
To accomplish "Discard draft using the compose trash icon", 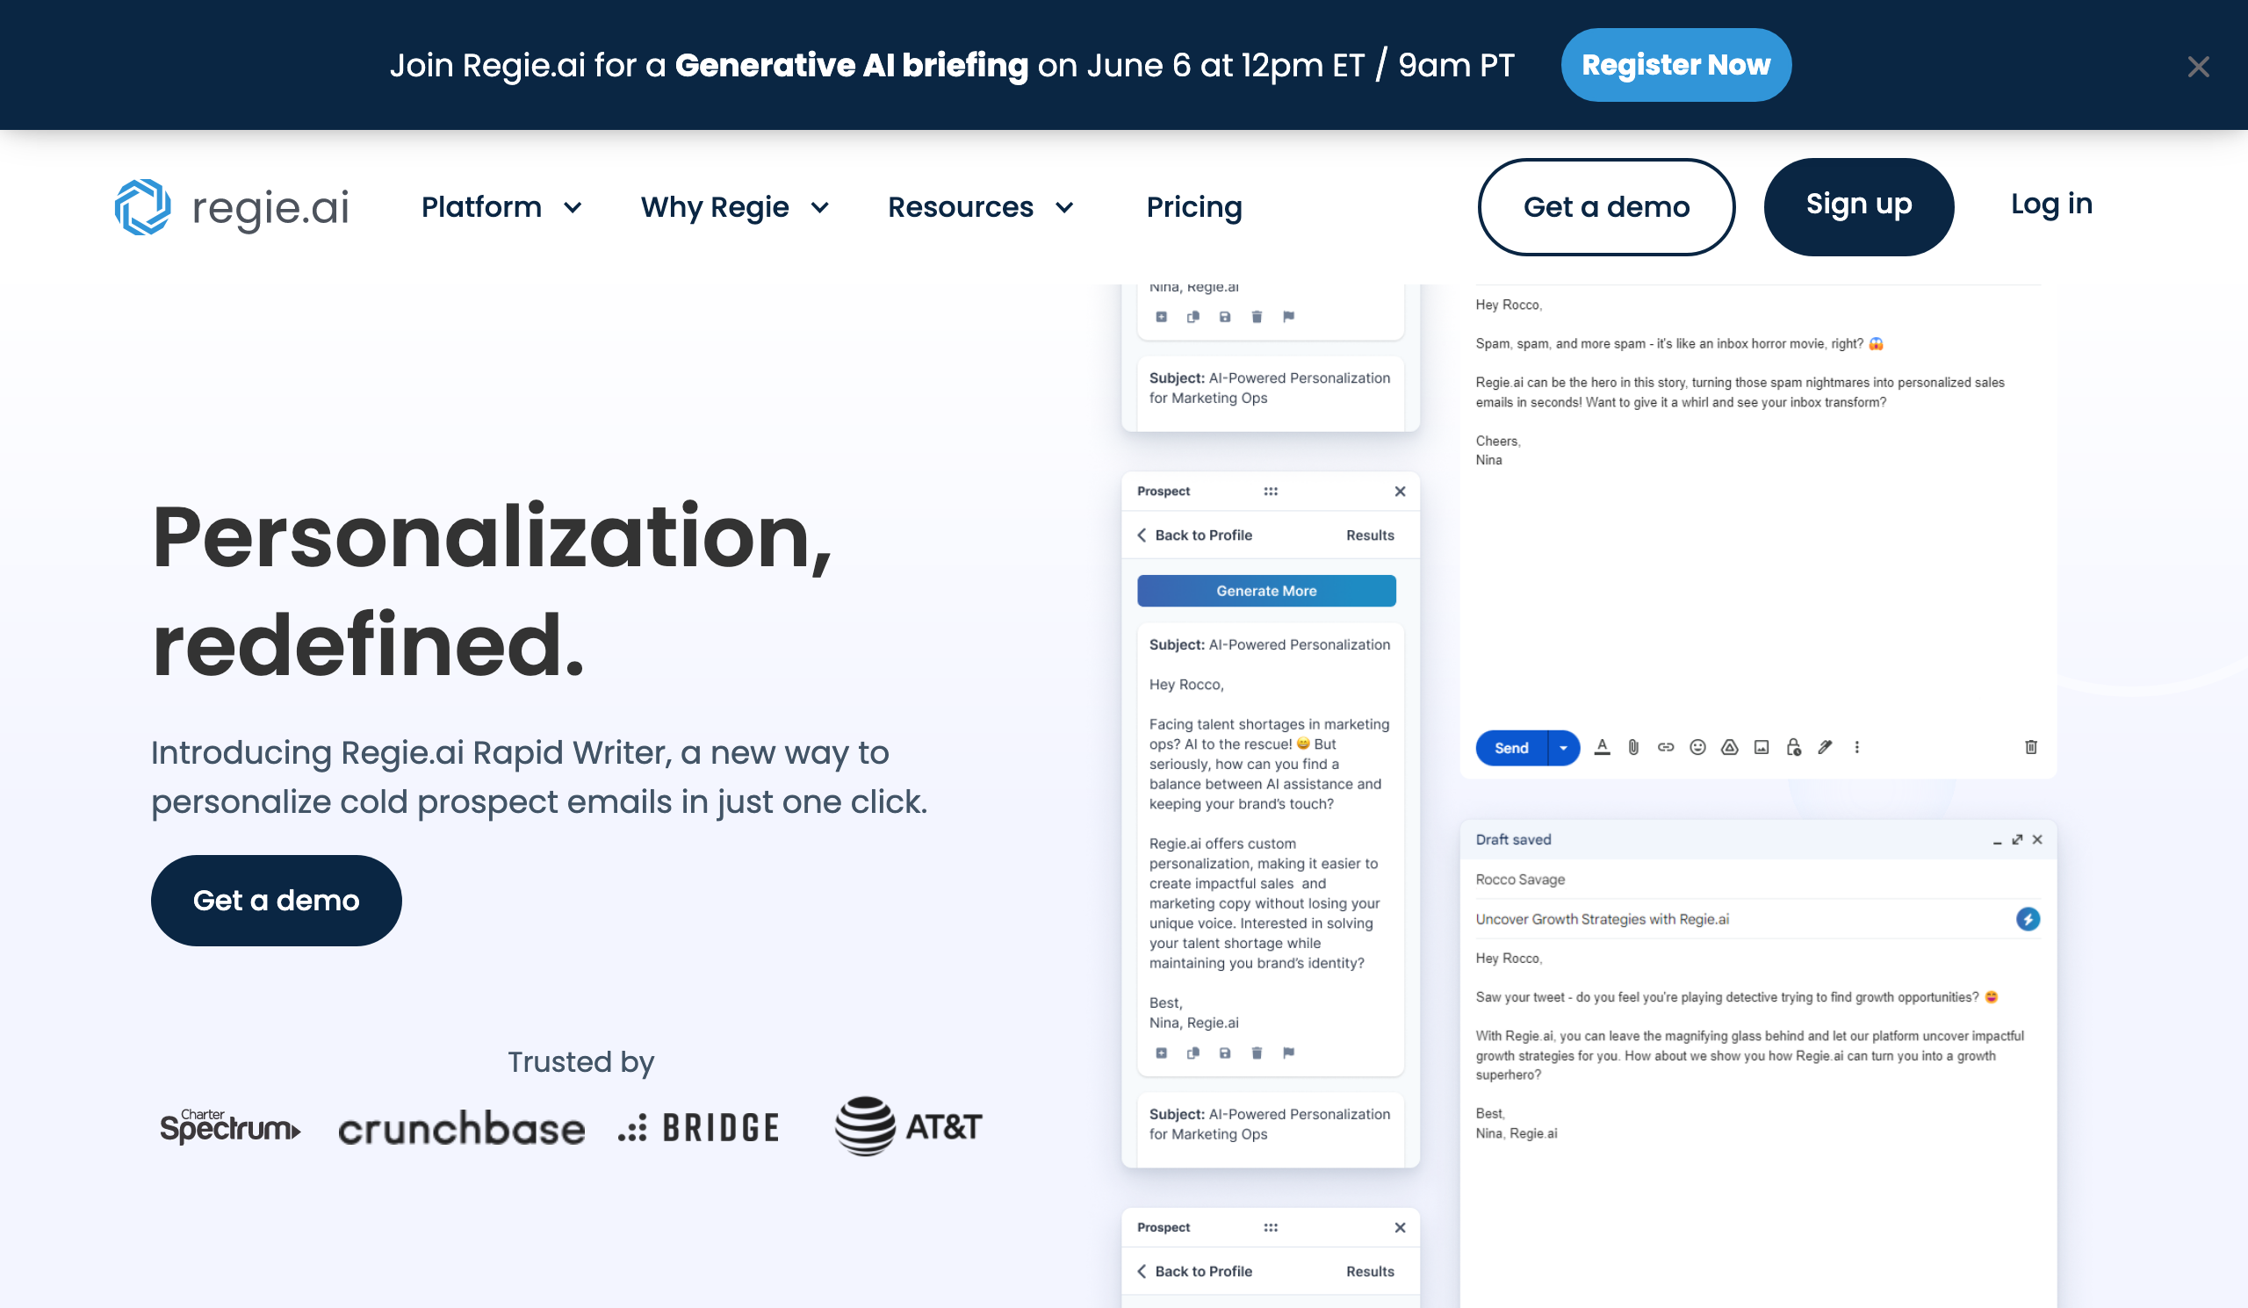I will pyautogui.click(x=2031, y=747).
